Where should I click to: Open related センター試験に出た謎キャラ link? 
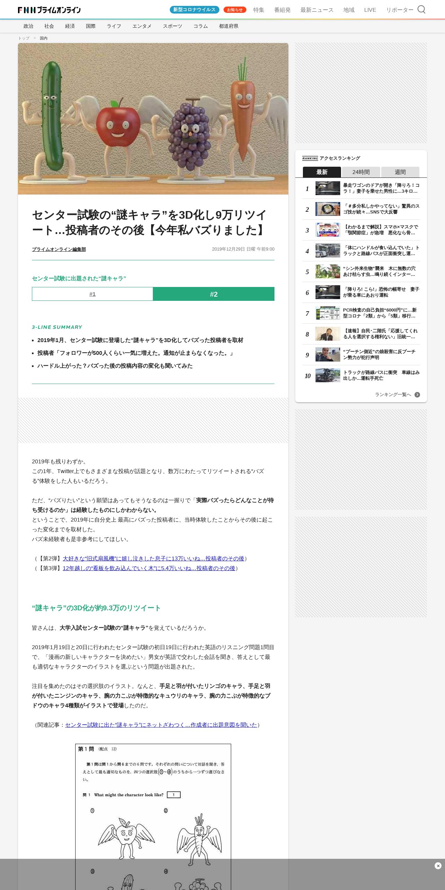point(161,725)
